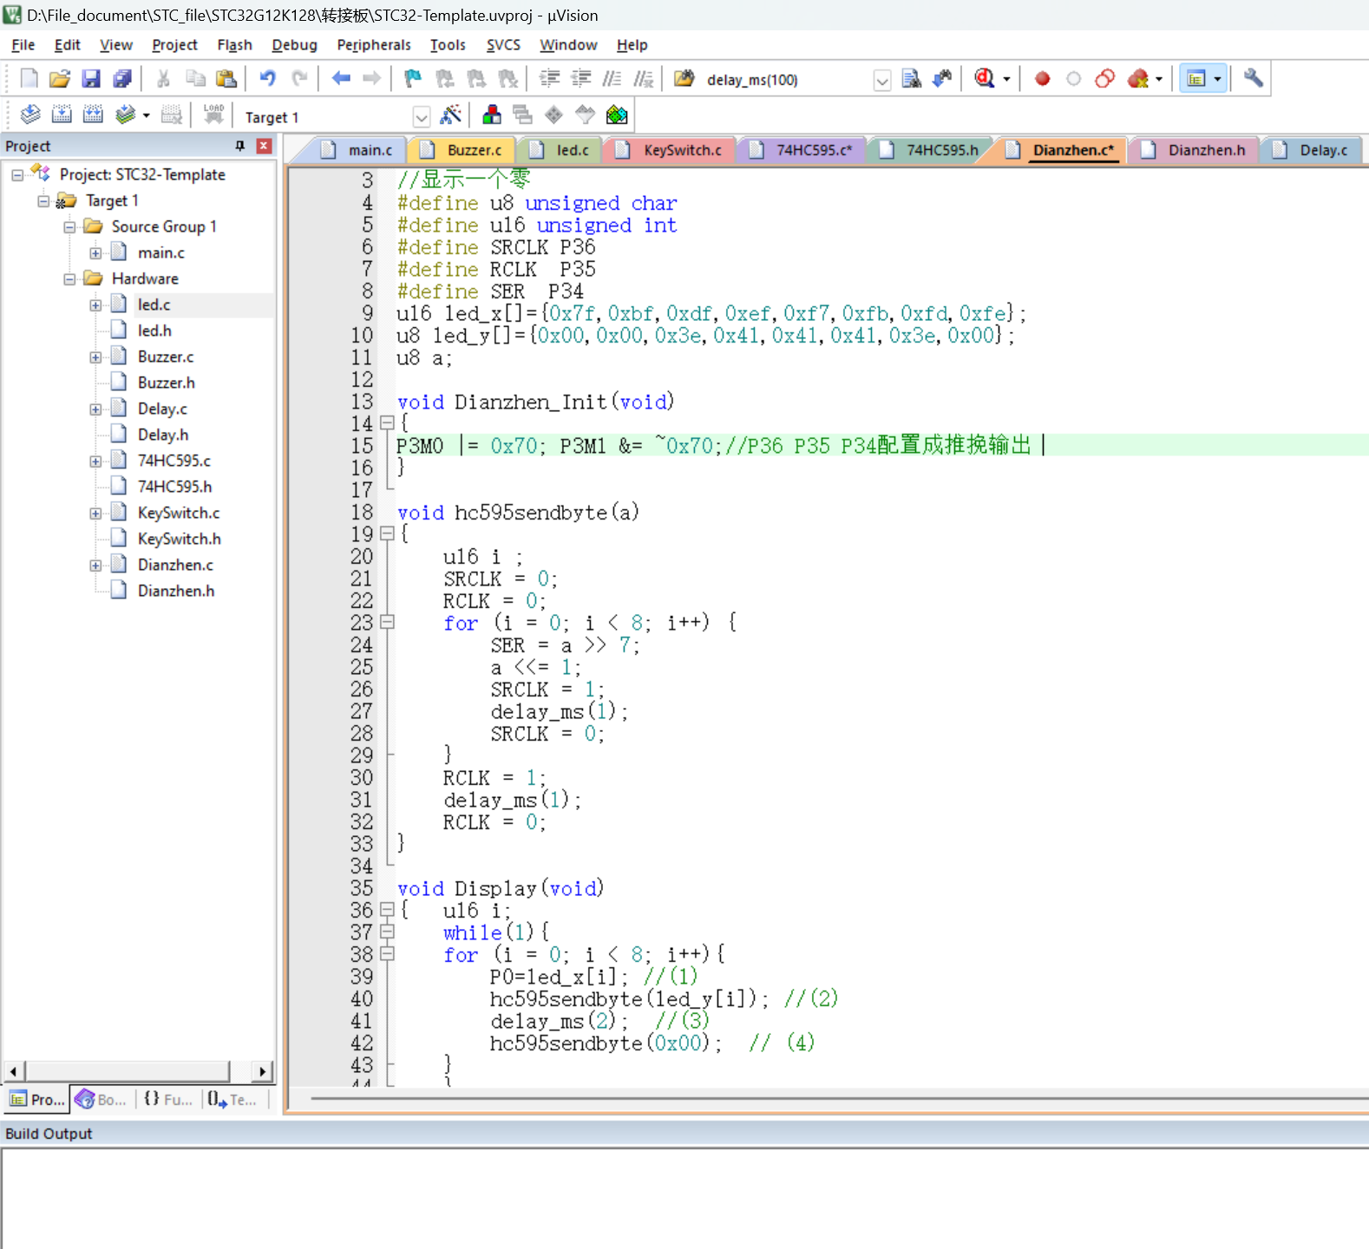The width and height of the screenshot is (1369, 1249).
Task: Collapse the Hardware folder group
Action: [69, 279]
